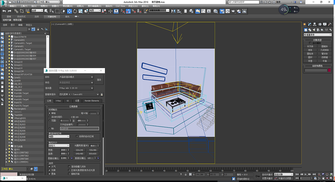Expand the 组001 tree item

pyautogui.click(x=6, y=150)
